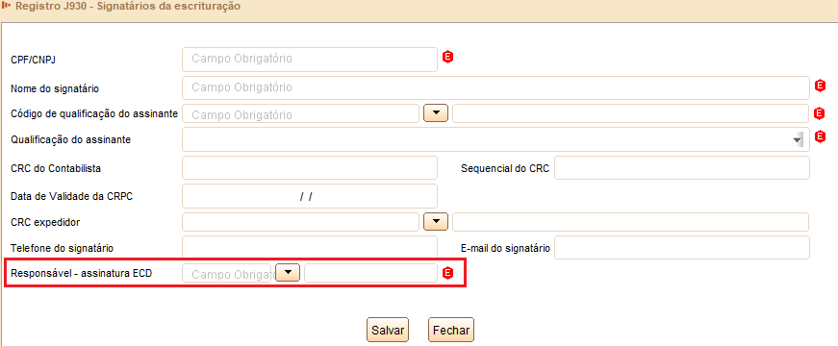Click the red error icon beside CPF/CNPJ

point(447,57)
